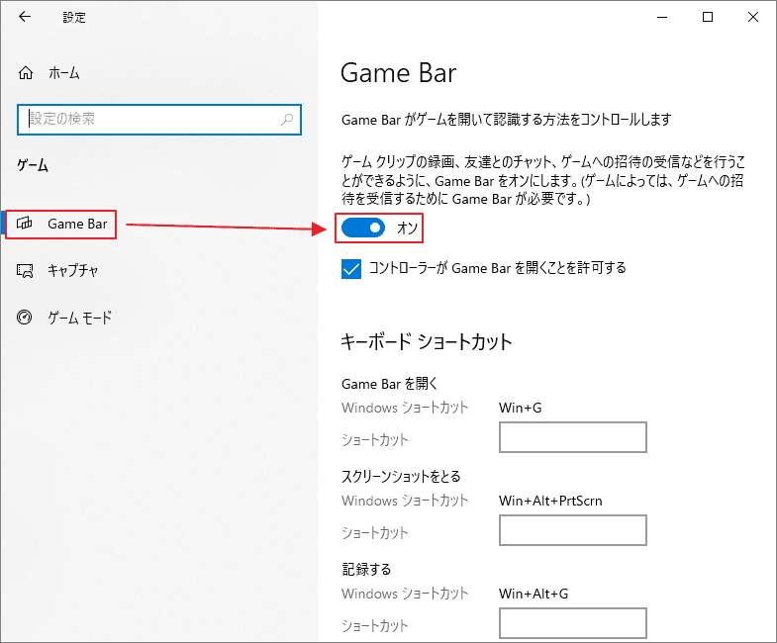Click the Win+Alt+PrtScrn shortcut text
The image size is (777, 643).
[x=550, y=501]
